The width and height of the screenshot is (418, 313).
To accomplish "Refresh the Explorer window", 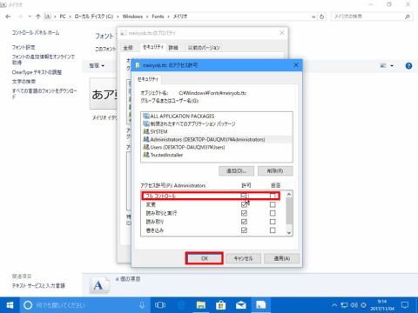I will 321,17.
